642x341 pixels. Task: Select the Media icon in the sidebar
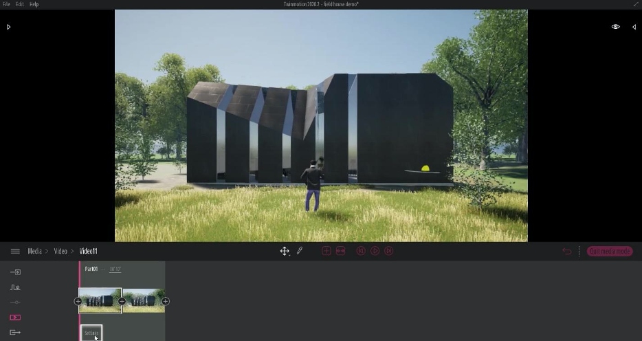(15, 318)
